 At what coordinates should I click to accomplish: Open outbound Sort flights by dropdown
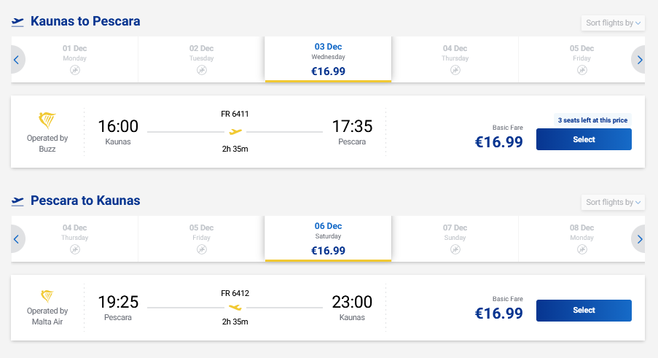(613, 23)
